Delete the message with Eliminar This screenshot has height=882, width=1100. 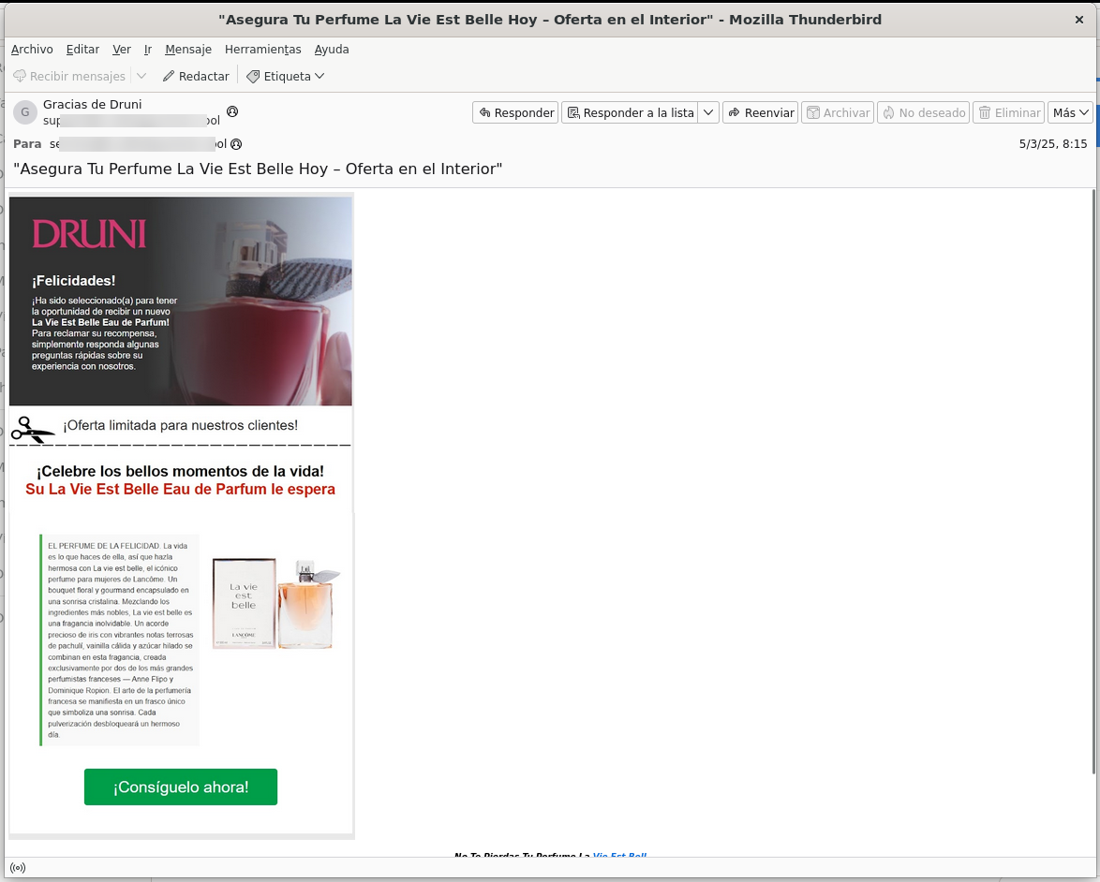click(1008, 112)
